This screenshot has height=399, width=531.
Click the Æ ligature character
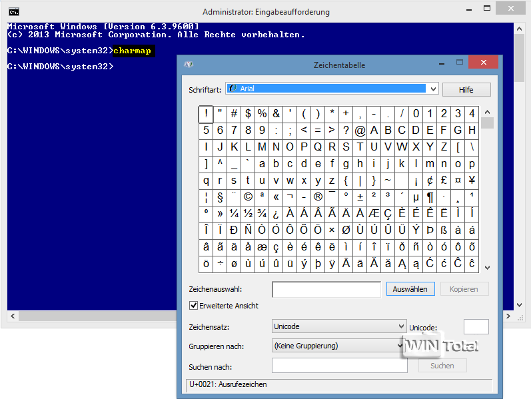coord(374,214)
